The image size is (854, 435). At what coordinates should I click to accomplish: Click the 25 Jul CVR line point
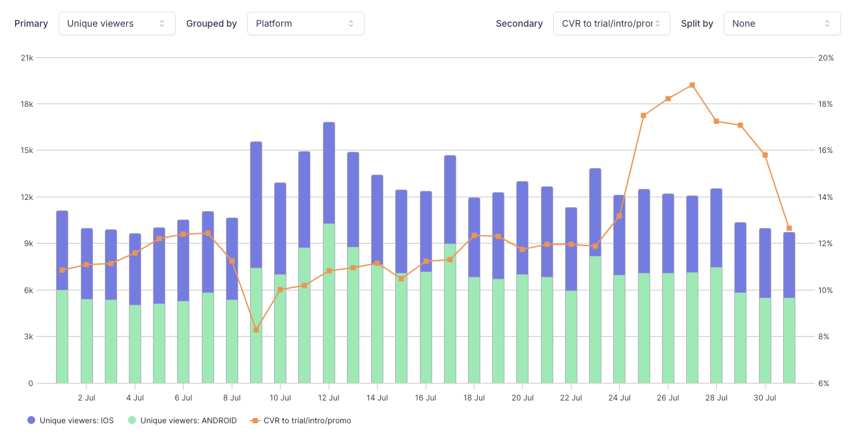click(643, 115)
